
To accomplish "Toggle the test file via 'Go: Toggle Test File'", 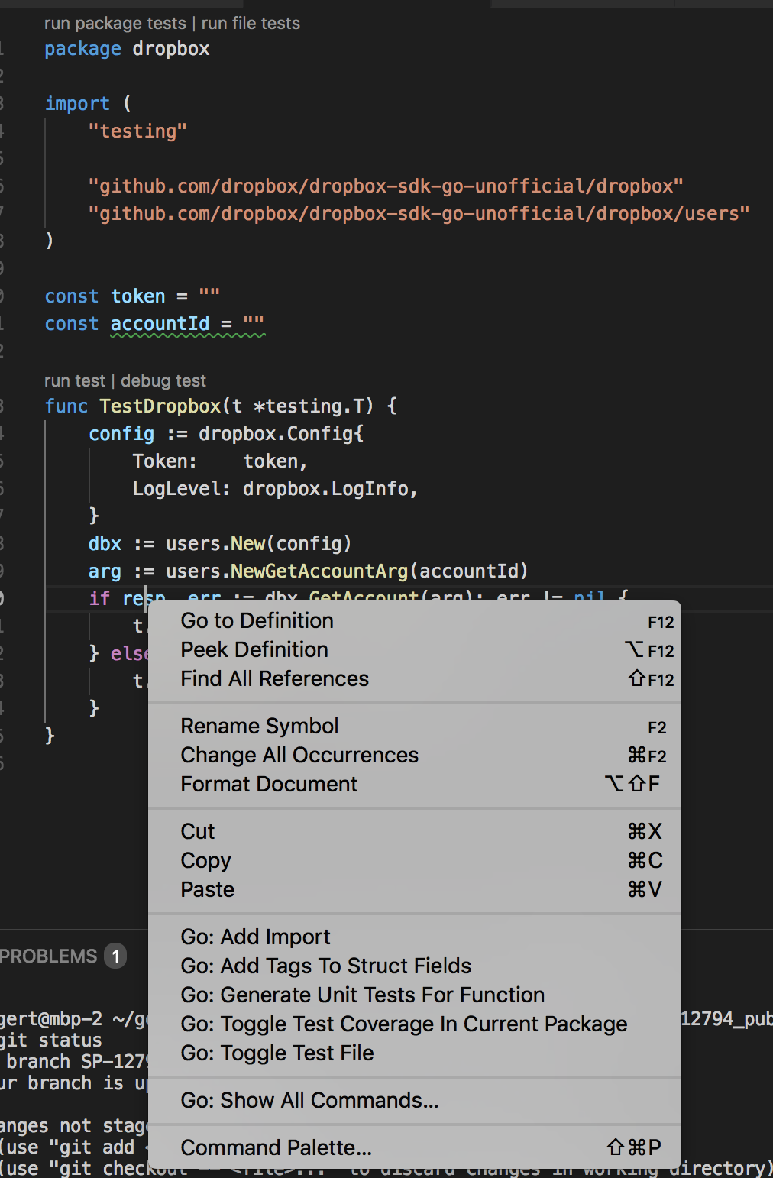I will pyautogui.click(x=277, y=1053).
